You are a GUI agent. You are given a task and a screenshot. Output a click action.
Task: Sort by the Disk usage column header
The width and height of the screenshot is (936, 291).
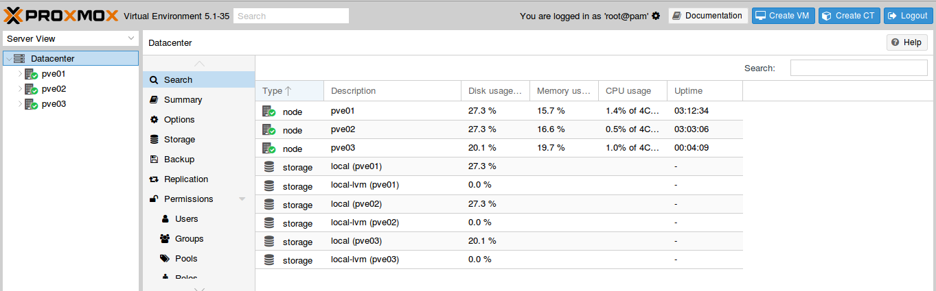[495, 91]
